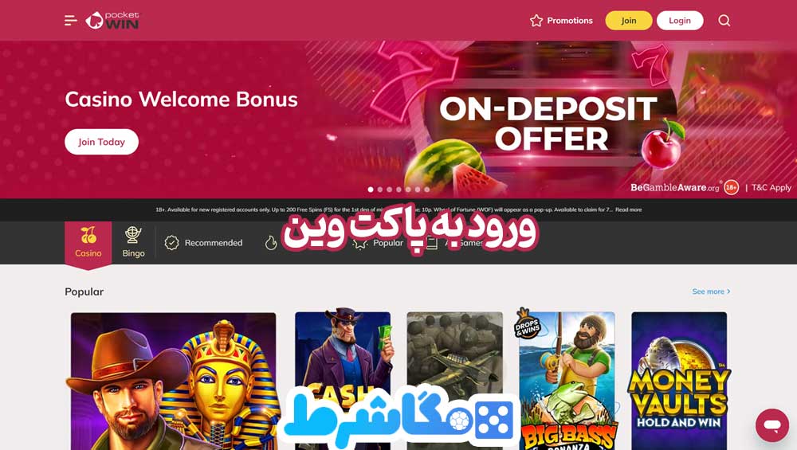Click the Promotions star icon
Viewport: 797px width, 450px height.
(536, 21)
